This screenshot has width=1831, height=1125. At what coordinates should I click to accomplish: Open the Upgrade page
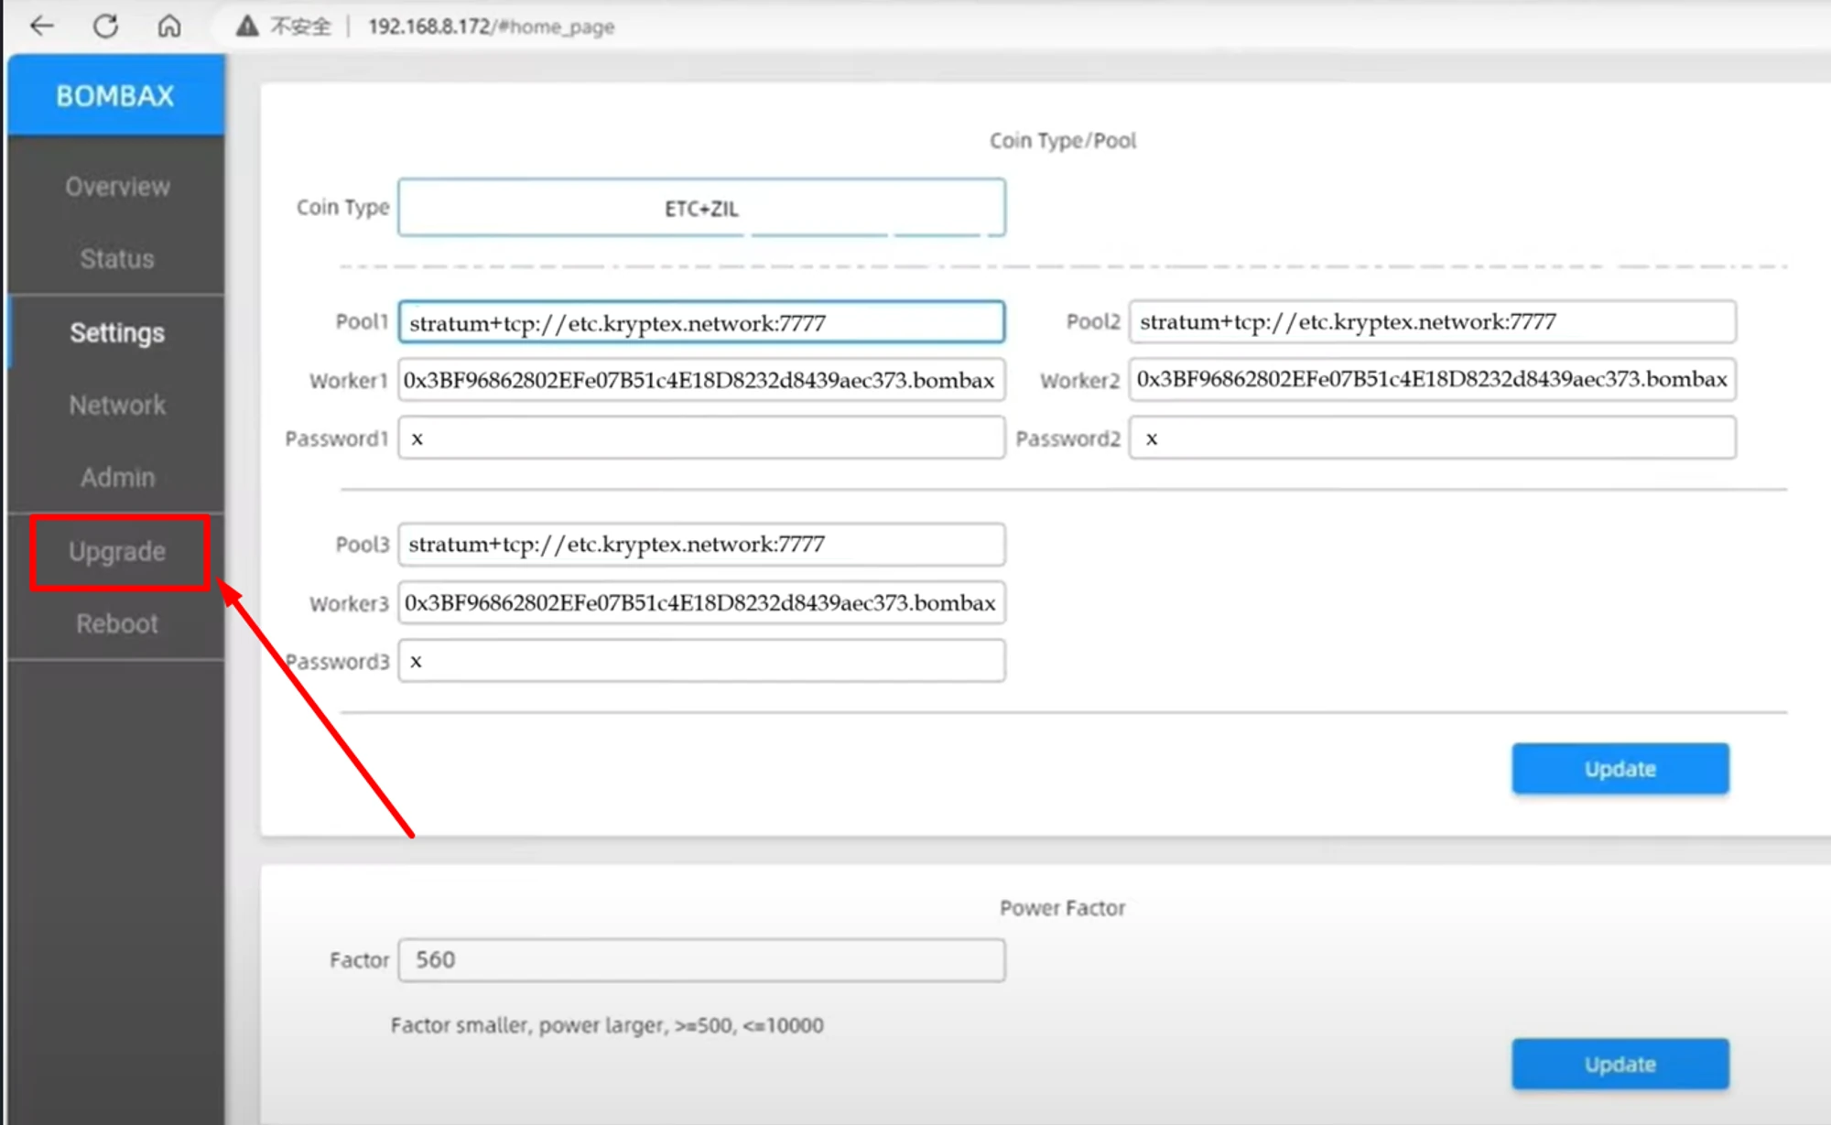pos(117,552)
